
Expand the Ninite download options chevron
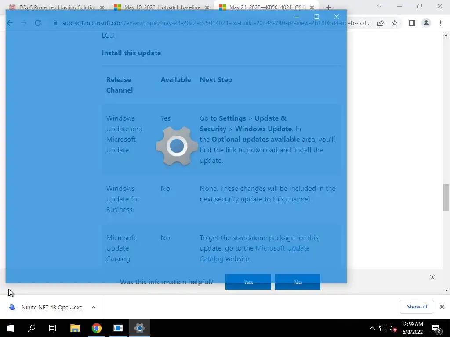pyautogui.click(x=94, y=307)
